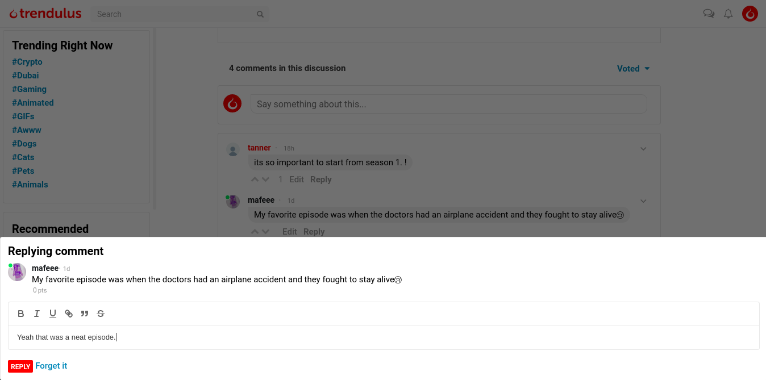Viewport: 766px width, 380px height.
Task: Open the #Pets trending tag
Action: coord(23,171)
